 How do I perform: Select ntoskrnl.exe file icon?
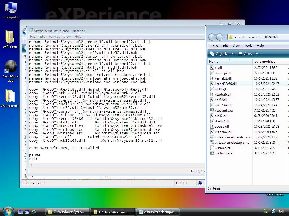click(x=212, y=110)
